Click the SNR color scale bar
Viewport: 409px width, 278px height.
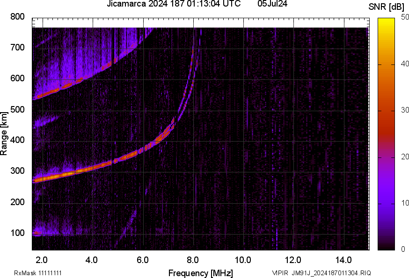386,134
